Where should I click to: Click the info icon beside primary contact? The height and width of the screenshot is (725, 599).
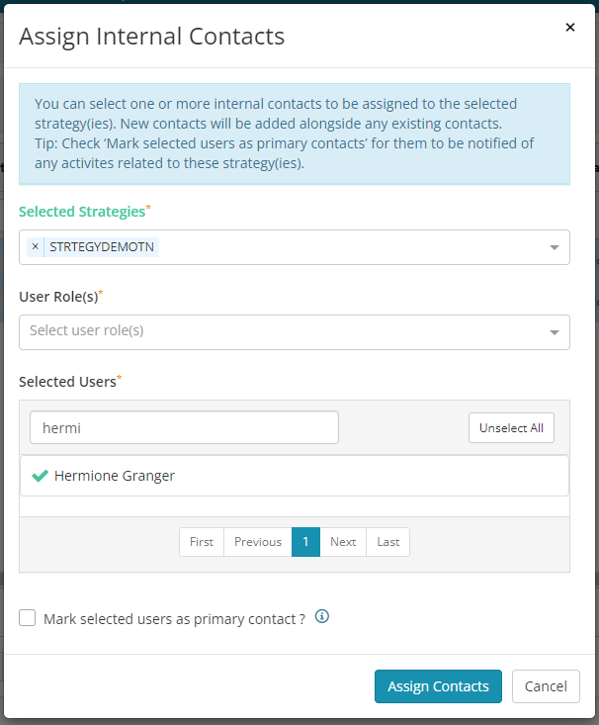coord(322,616)
